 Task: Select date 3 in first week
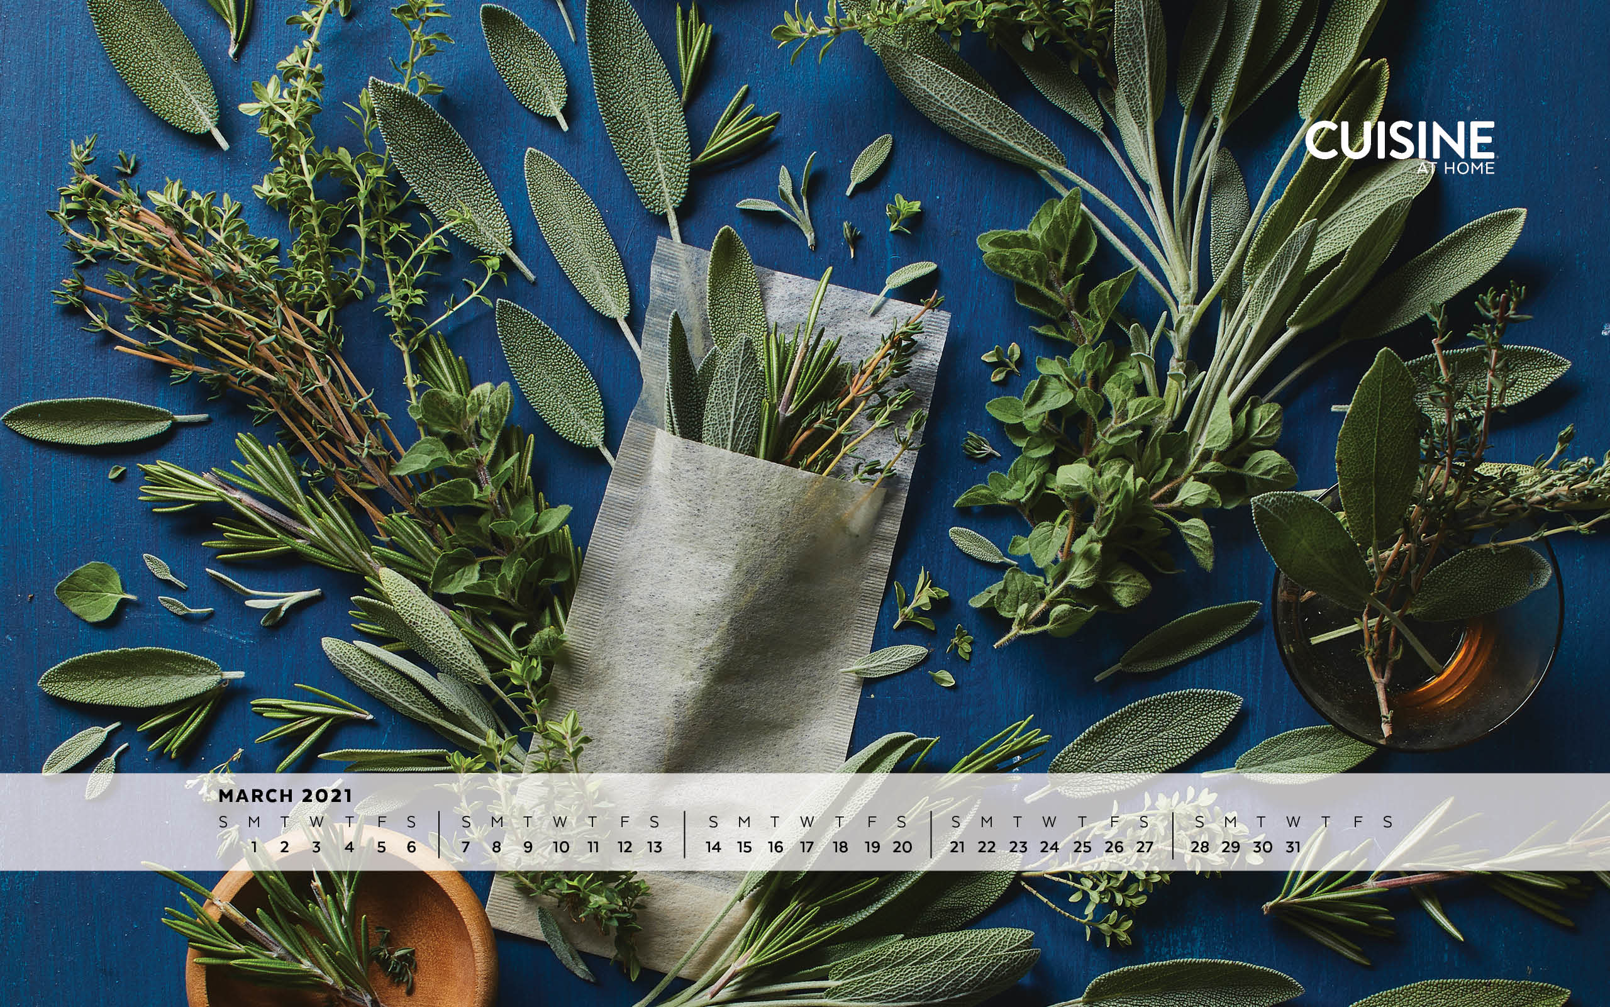tap(316, 847)
